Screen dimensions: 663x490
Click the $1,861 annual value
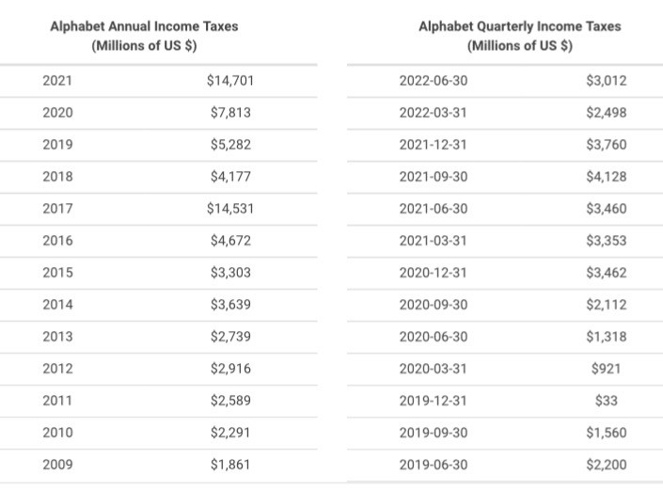230,465
